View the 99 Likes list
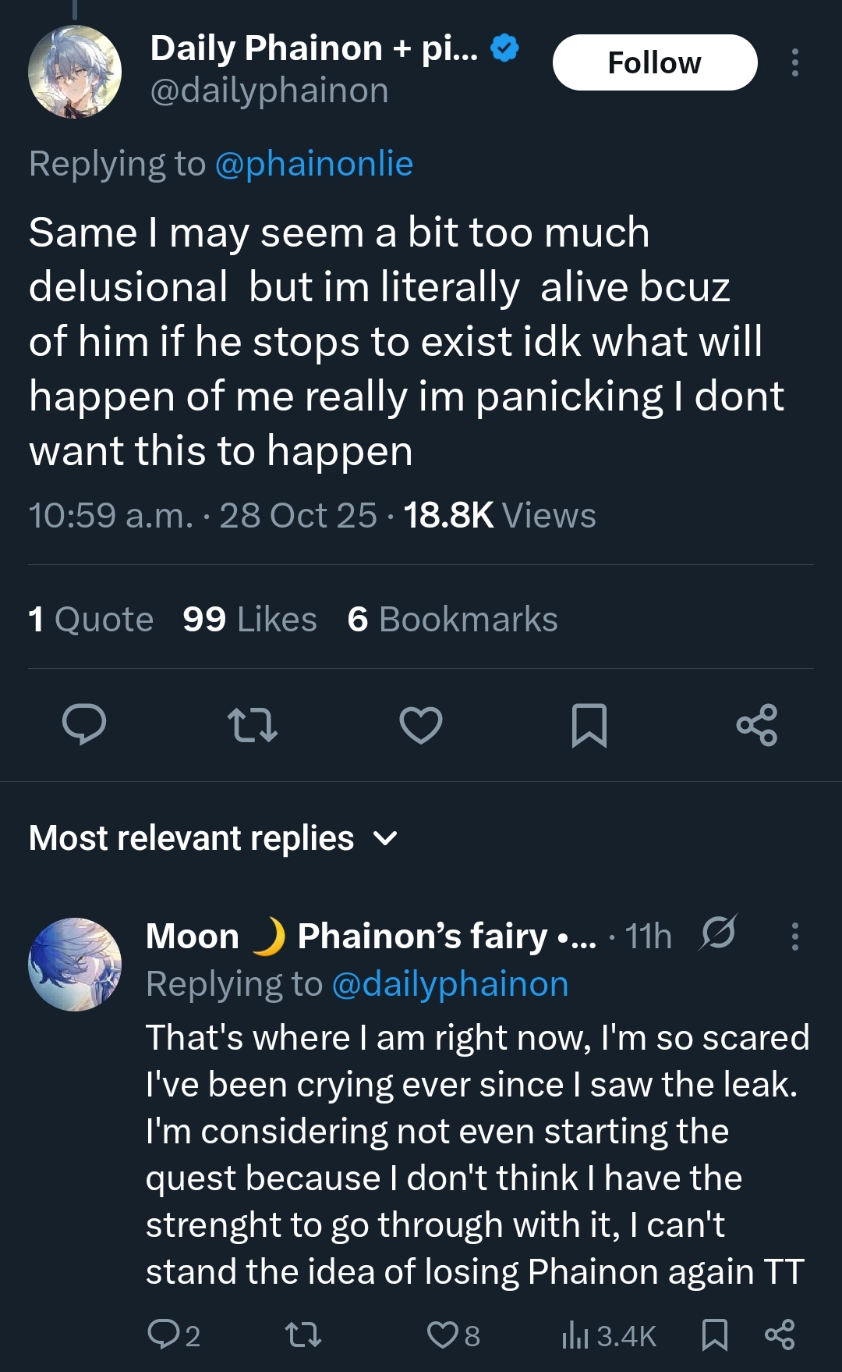The image size is (842, 1372). point(249,620)
